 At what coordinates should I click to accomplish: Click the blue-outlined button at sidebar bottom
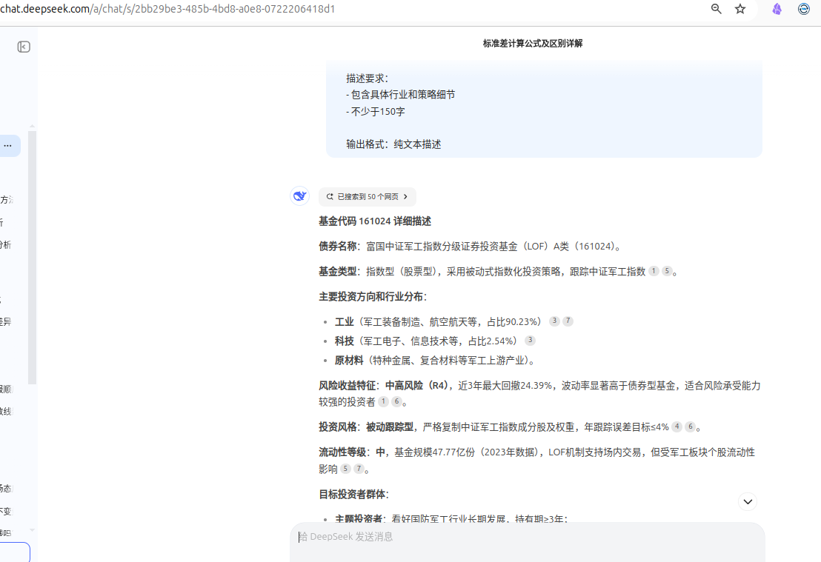tap(15, 552)
